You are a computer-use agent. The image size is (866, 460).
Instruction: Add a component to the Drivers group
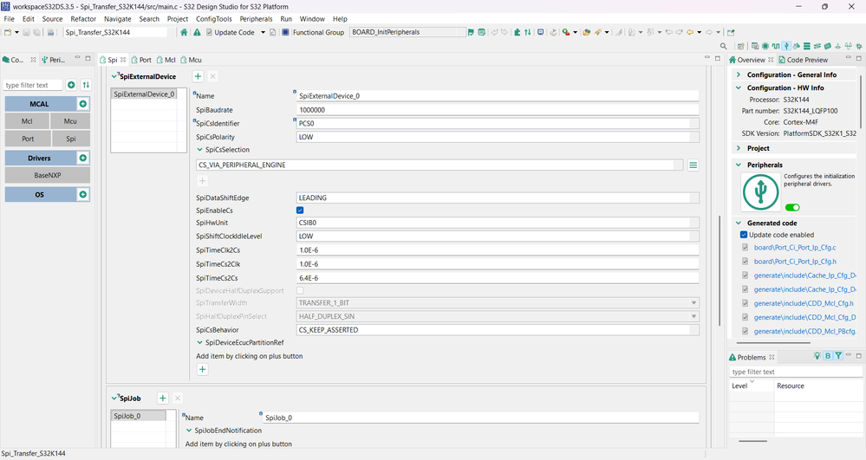[83, 158]
